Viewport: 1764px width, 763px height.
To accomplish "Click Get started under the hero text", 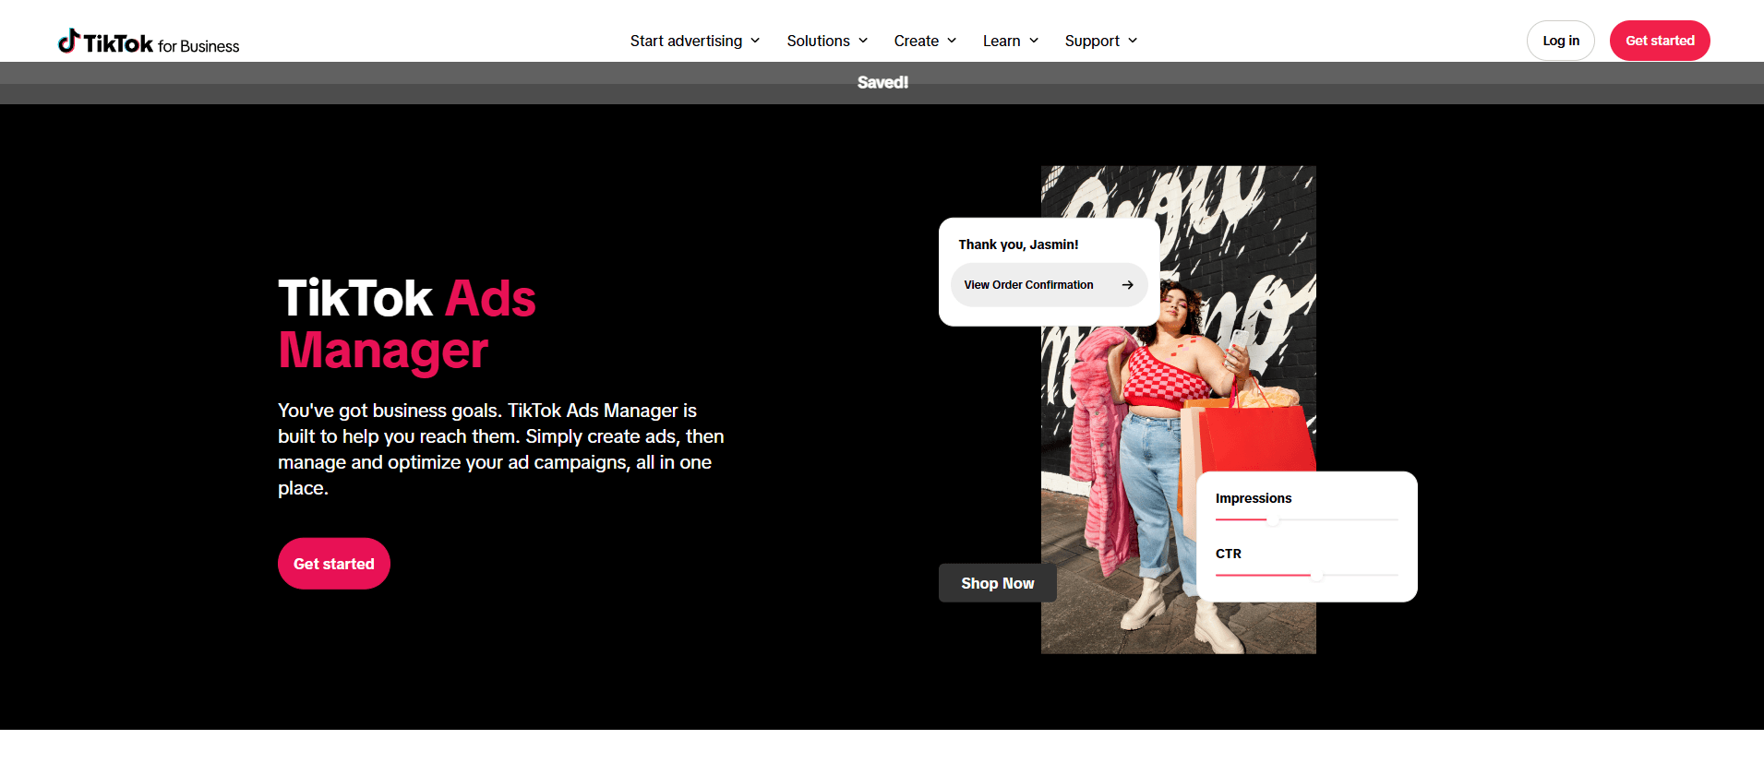I will pos(334,564).
